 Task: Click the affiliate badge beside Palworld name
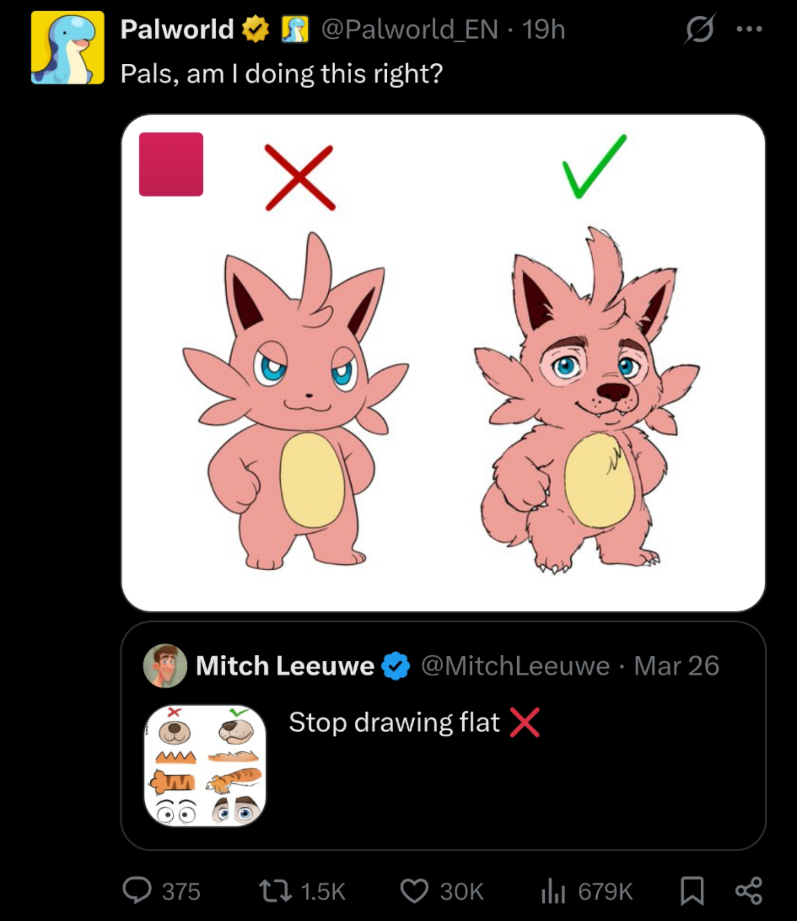pos(295,30)
